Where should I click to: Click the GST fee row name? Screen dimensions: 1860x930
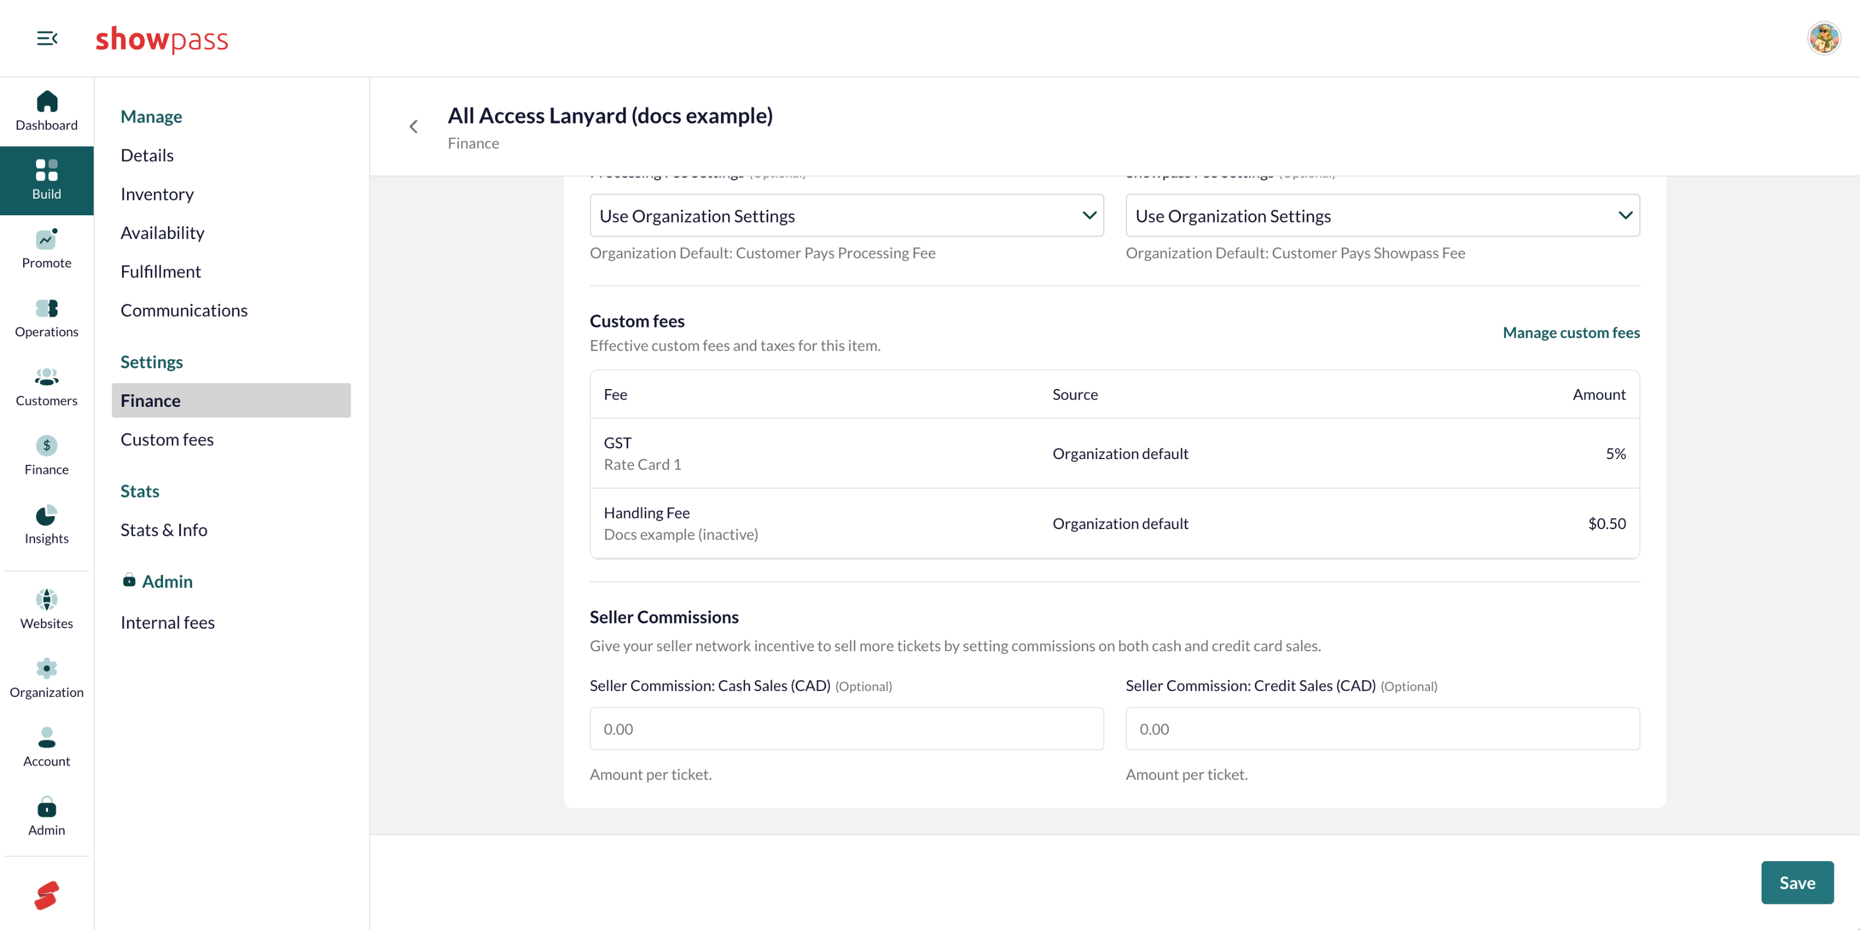(617, 442)
